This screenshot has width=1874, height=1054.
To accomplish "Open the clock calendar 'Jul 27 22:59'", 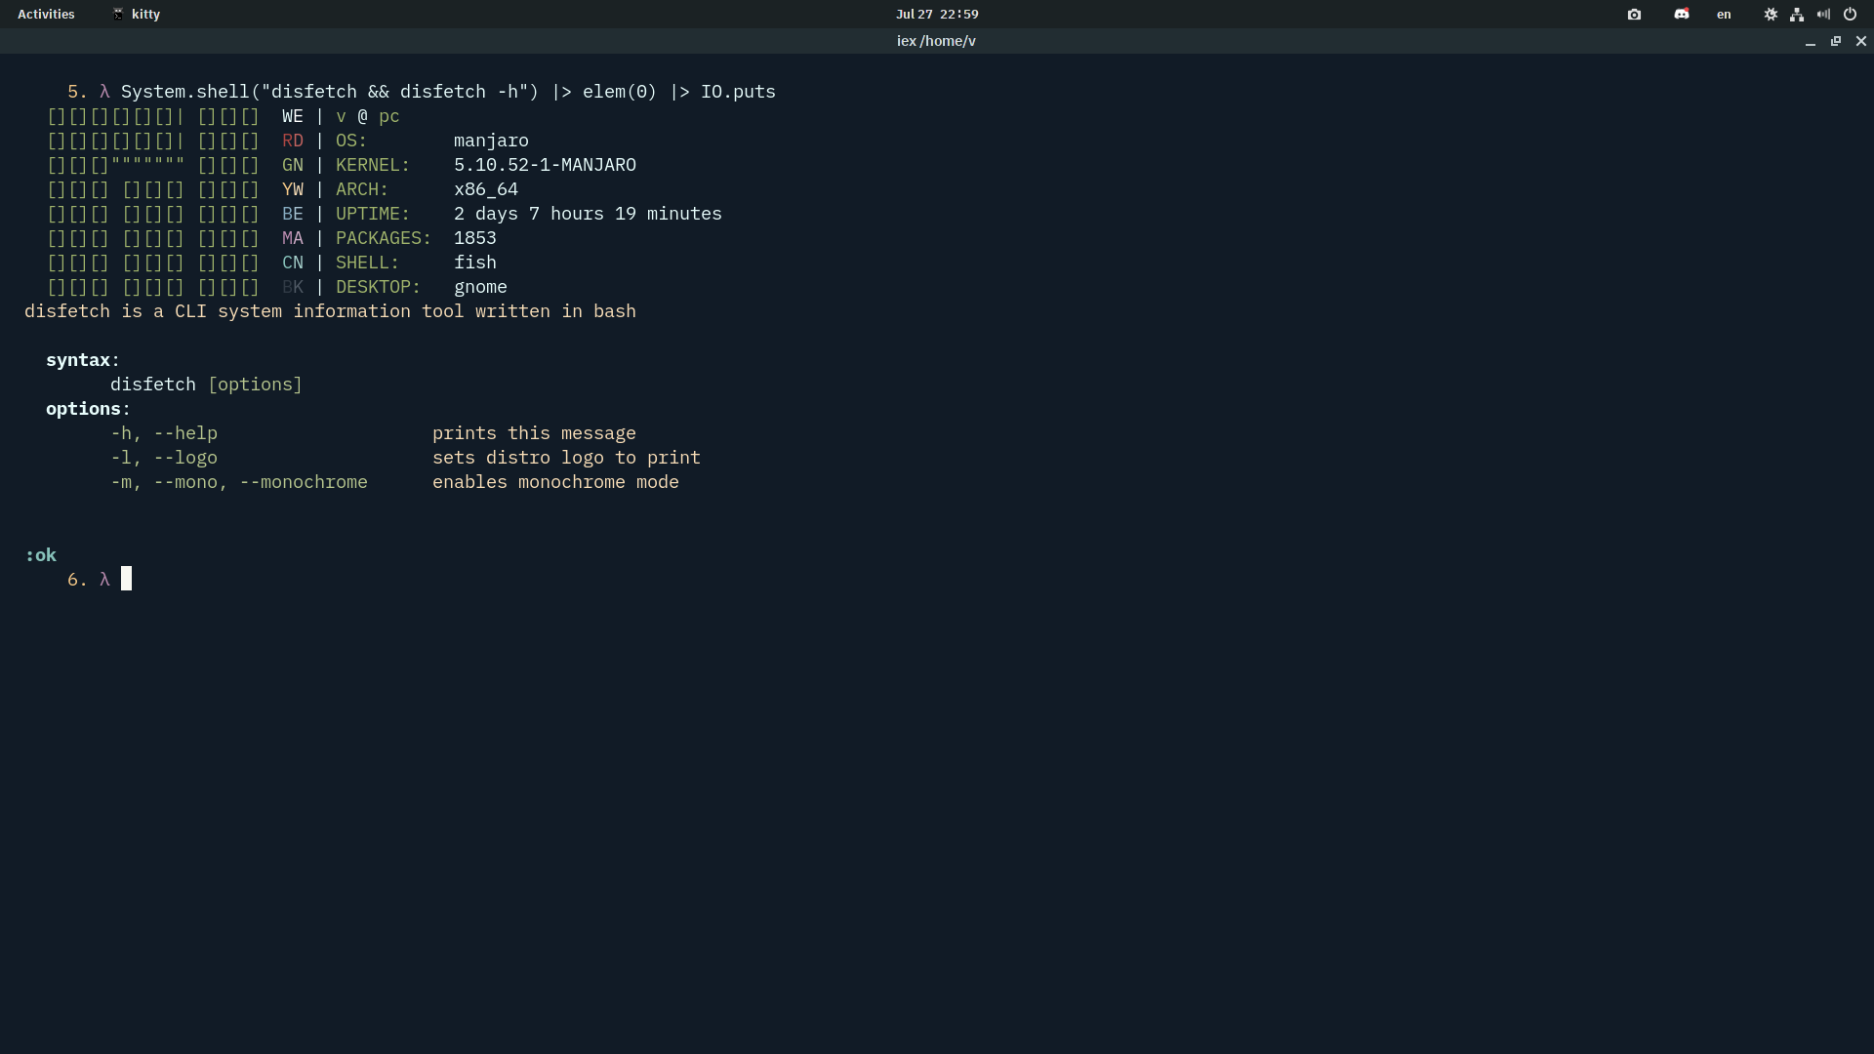I will click(936, 15).
